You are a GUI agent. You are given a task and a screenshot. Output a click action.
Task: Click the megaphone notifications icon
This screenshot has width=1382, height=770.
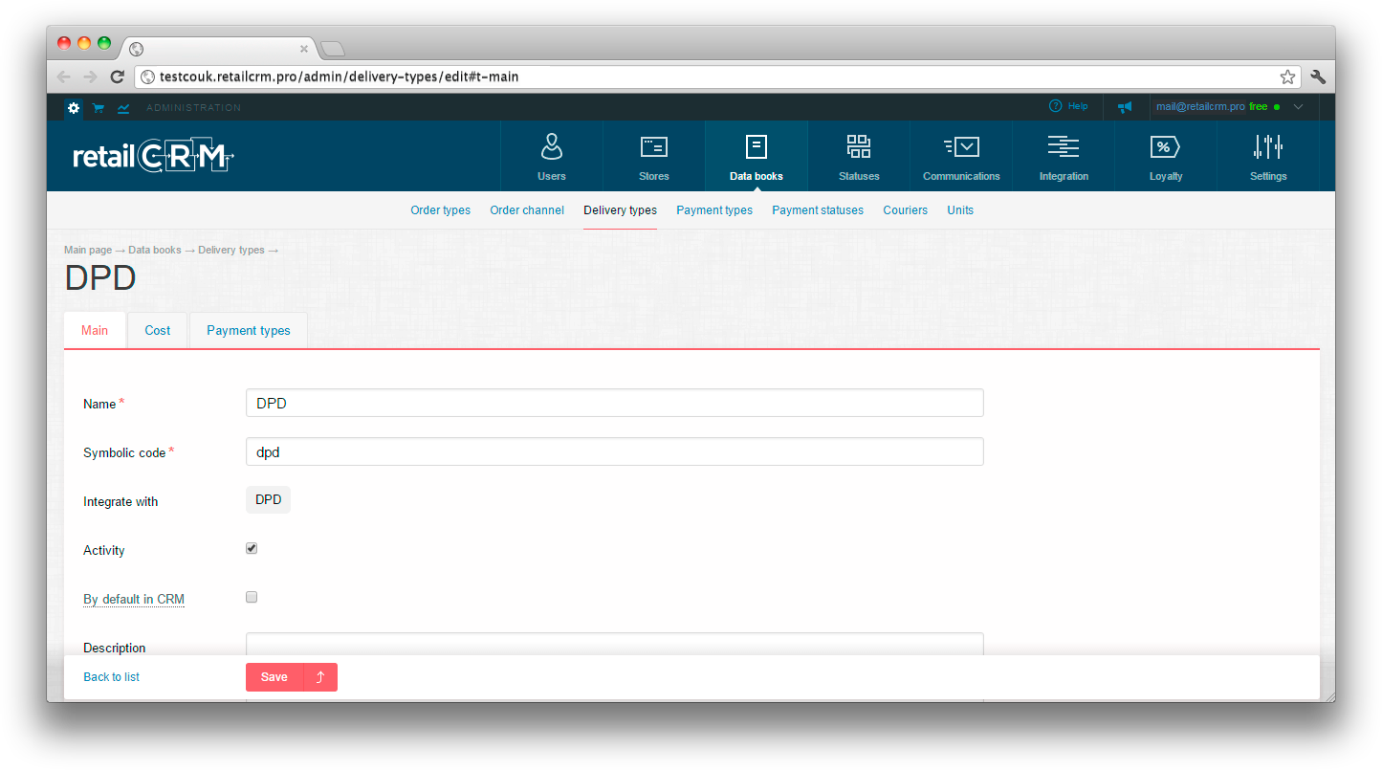click(x=1125, y=107)
